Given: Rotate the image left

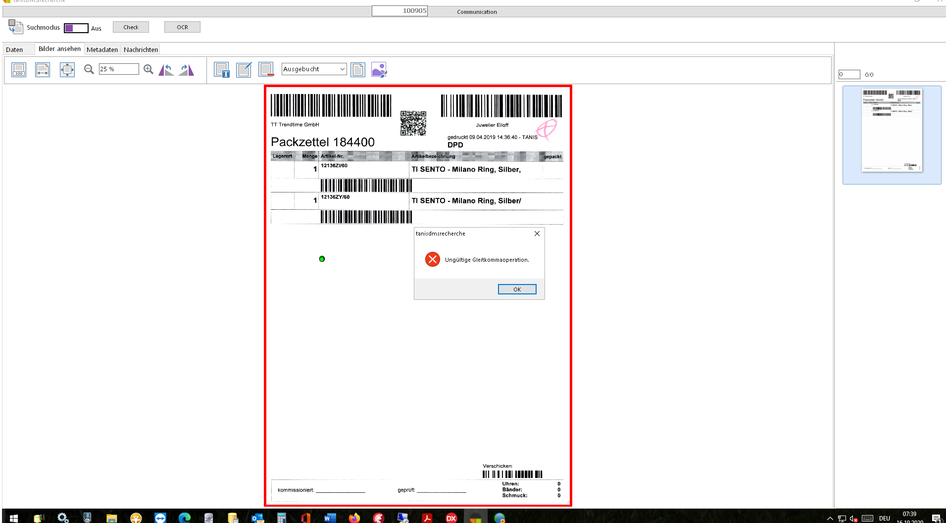Looking at the screenshot, I should (x=166, y=70).
